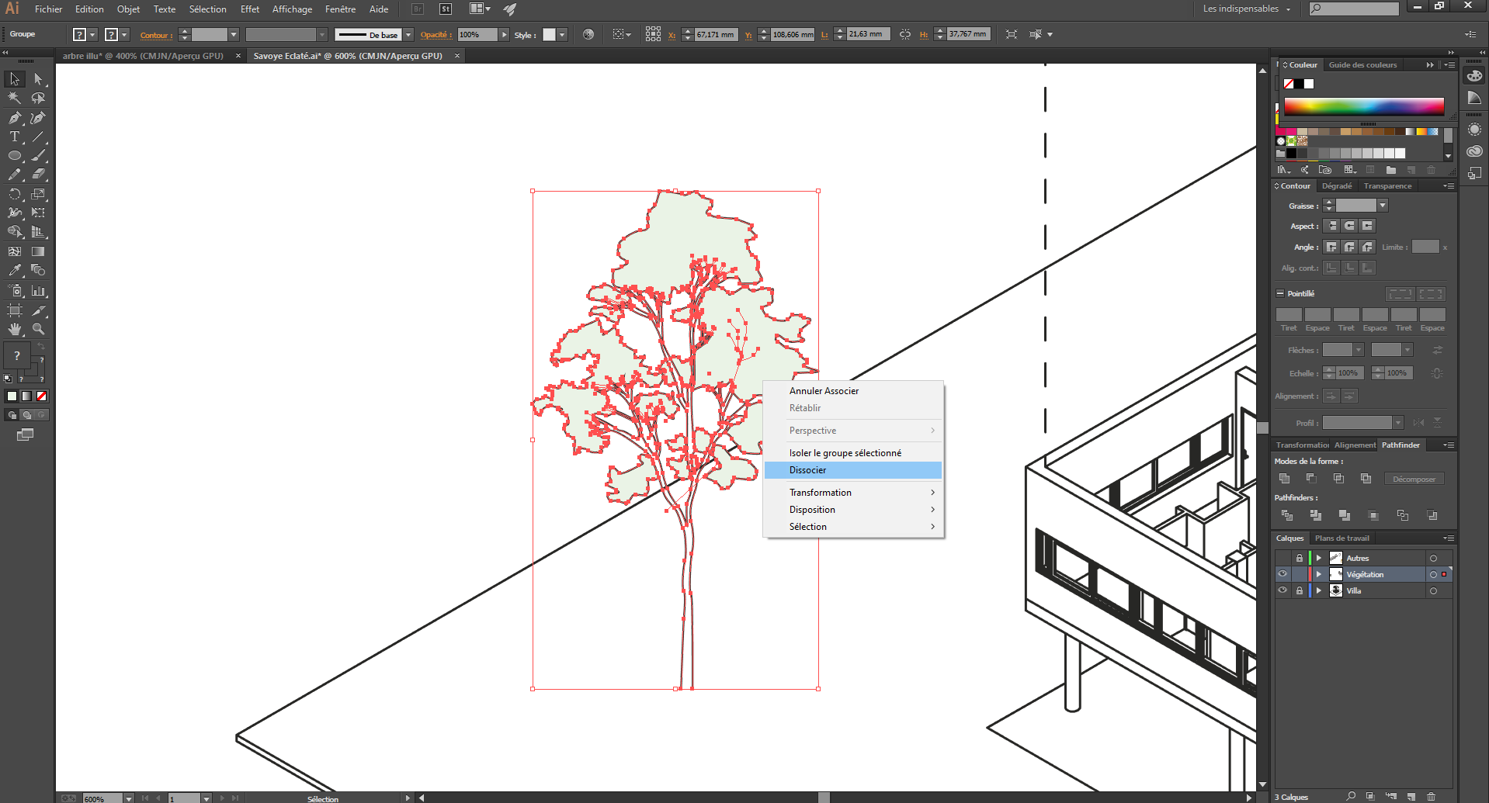Activate the Type tool
1489x803 pixels.
pos(14,137)
